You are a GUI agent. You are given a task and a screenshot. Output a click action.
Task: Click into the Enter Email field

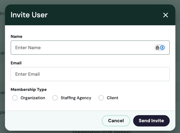(x=90, y=74)
